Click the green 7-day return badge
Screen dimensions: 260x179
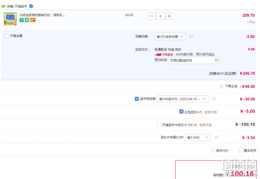[22, 20]
